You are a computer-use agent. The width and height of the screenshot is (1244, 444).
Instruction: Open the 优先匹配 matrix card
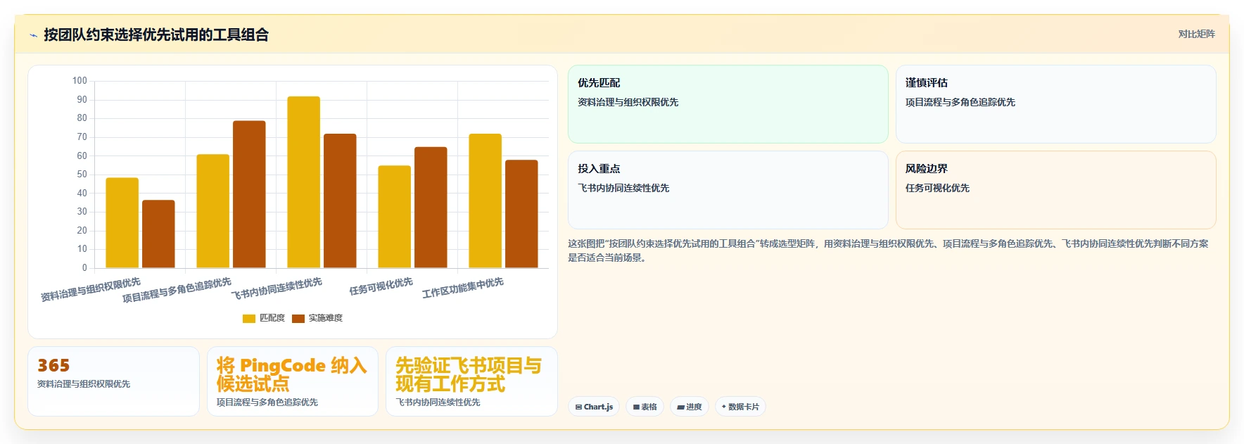pos(728,104)
